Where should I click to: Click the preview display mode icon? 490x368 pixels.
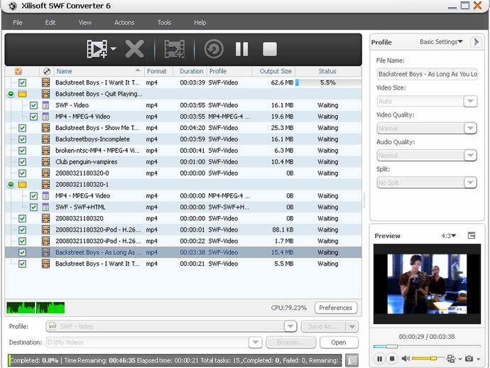point(451,359)
